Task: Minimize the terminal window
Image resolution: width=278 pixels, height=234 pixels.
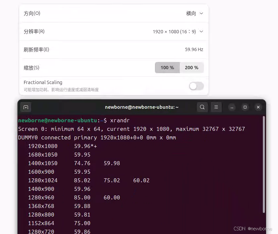Action: [232, 107]
